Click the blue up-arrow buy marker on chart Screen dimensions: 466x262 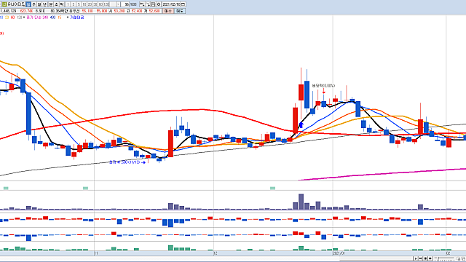tap(301, 124)
